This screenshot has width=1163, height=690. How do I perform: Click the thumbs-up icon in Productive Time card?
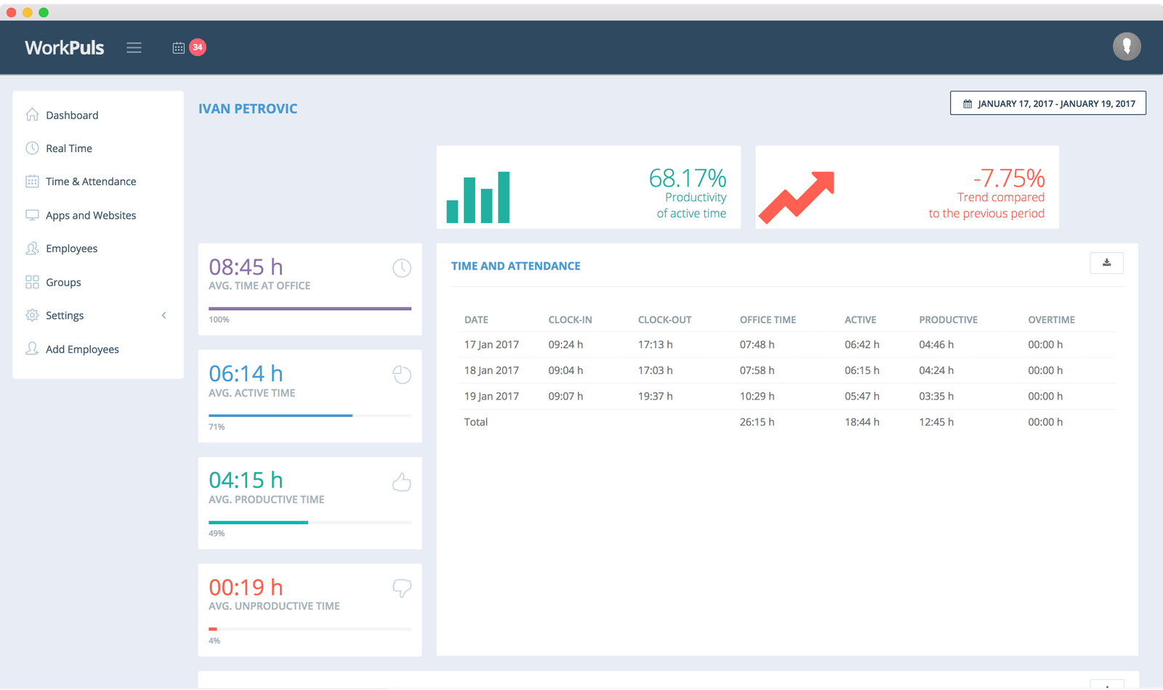tap(402, 482)
